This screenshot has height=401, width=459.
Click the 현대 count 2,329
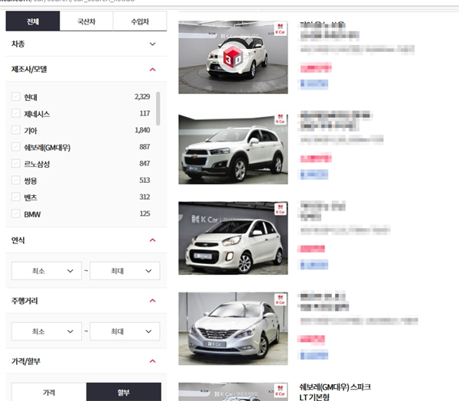[x=142, y=96]
